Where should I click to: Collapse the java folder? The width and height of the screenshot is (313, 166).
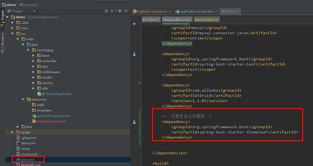coord(23,44)
